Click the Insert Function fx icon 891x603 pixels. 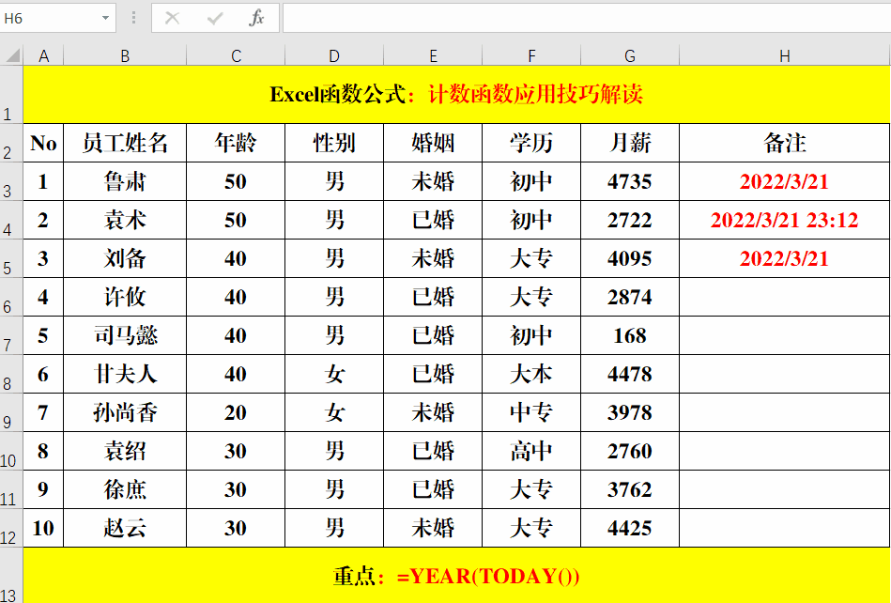257,18
